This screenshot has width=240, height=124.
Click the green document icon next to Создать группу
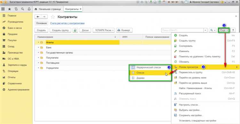tap(75, 30)
